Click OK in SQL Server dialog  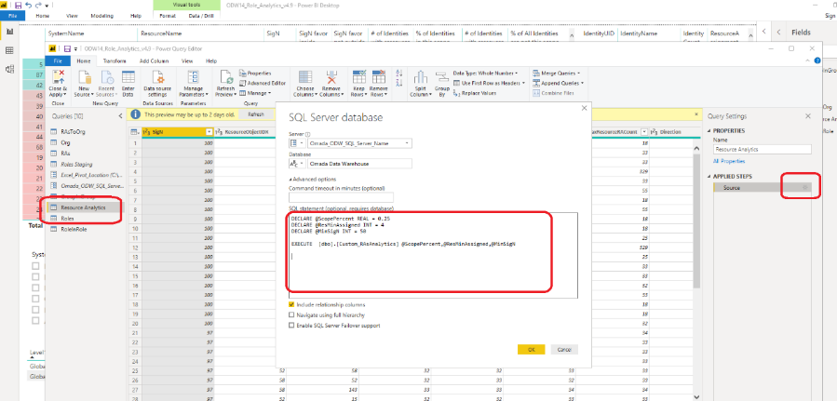tap(531, 350)
